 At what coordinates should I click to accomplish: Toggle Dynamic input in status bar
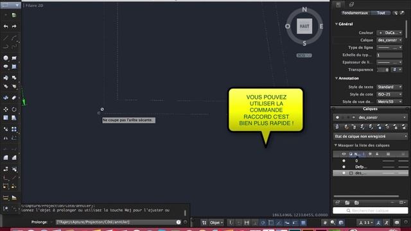point(287,223)
